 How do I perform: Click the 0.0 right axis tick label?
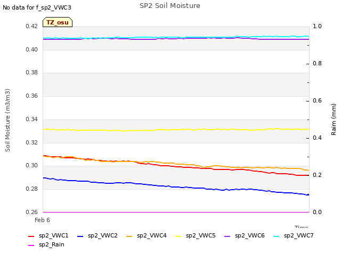point(317,212)
